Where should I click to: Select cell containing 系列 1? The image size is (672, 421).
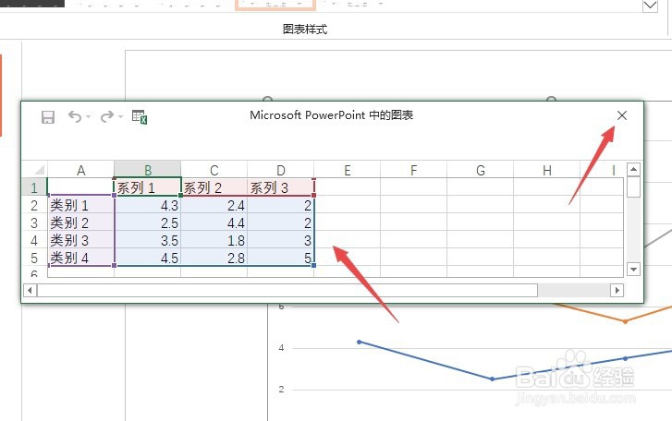coord(147,187)
